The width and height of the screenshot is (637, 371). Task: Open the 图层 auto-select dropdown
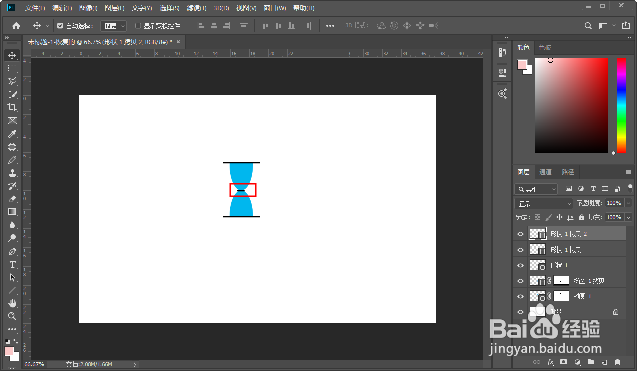click(x=114, y=26)
